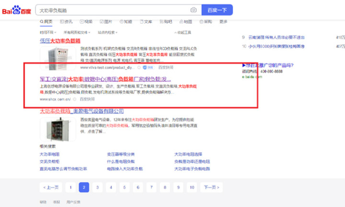Open related search 交流负载柜

tap(49, 161)
